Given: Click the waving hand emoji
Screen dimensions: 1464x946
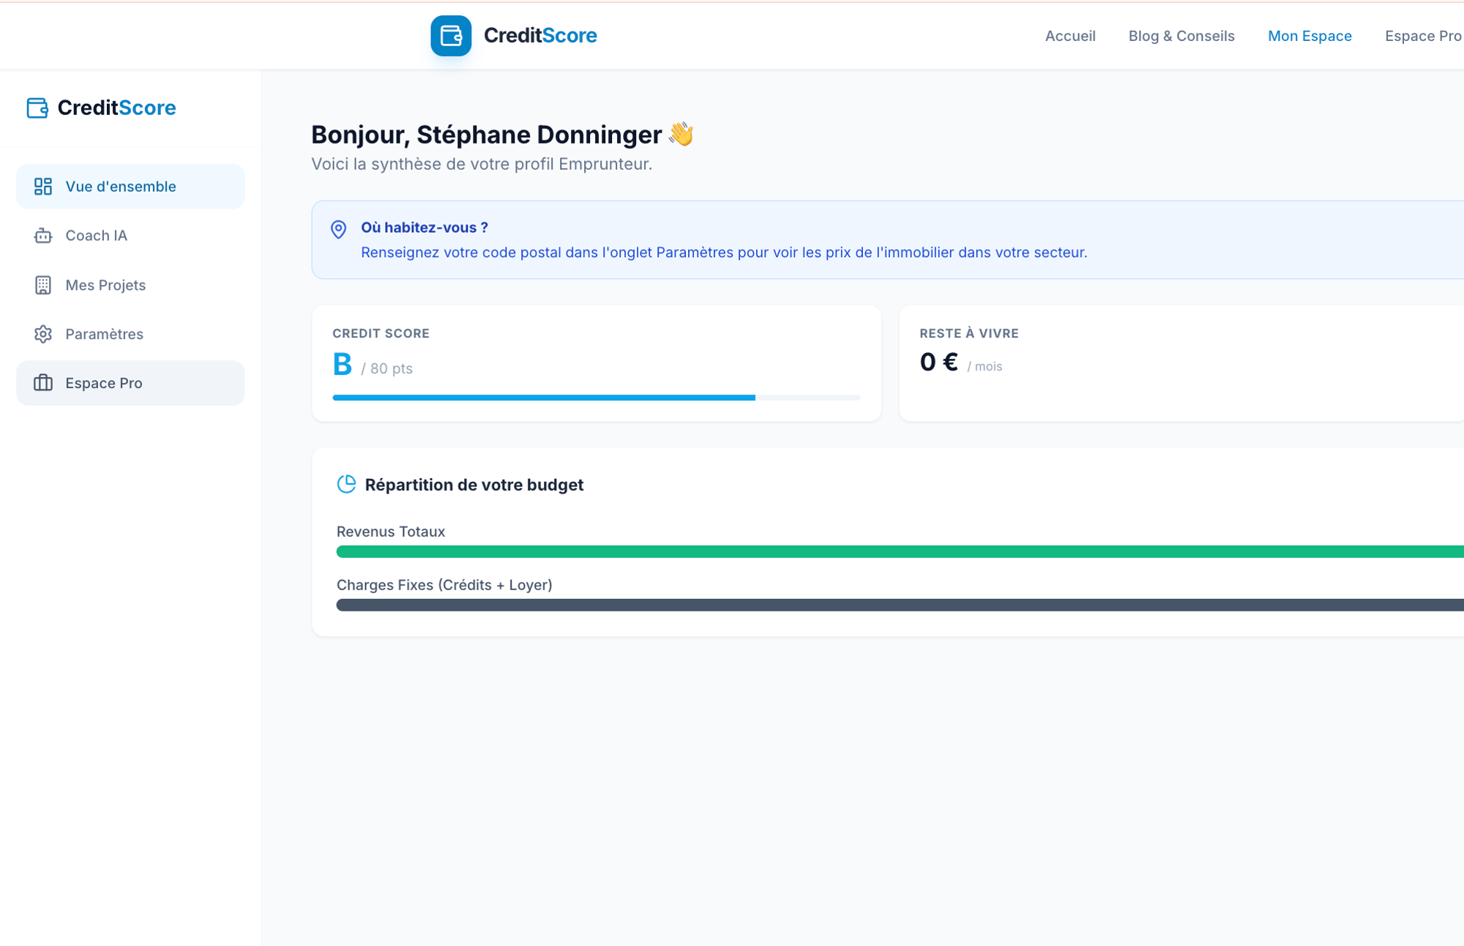Looking at the screenshot, I should 681,134.
